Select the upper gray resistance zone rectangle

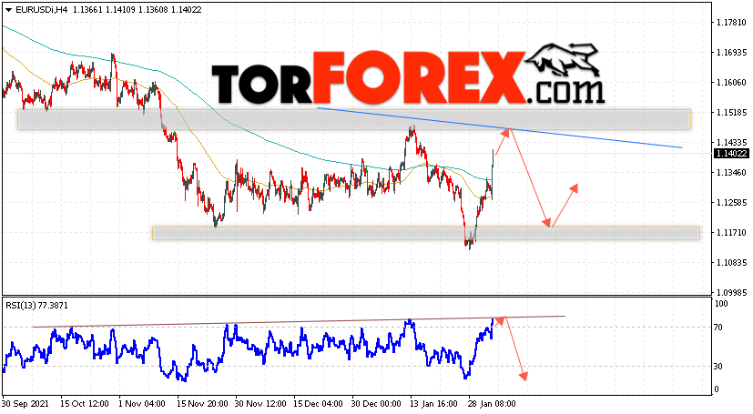click(x=354, y=119)
